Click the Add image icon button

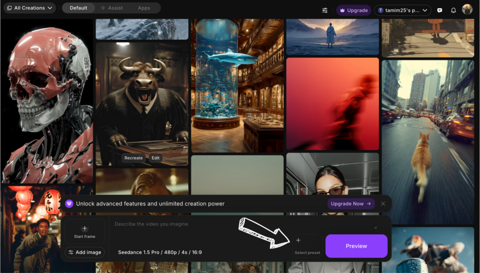(84, 252)
